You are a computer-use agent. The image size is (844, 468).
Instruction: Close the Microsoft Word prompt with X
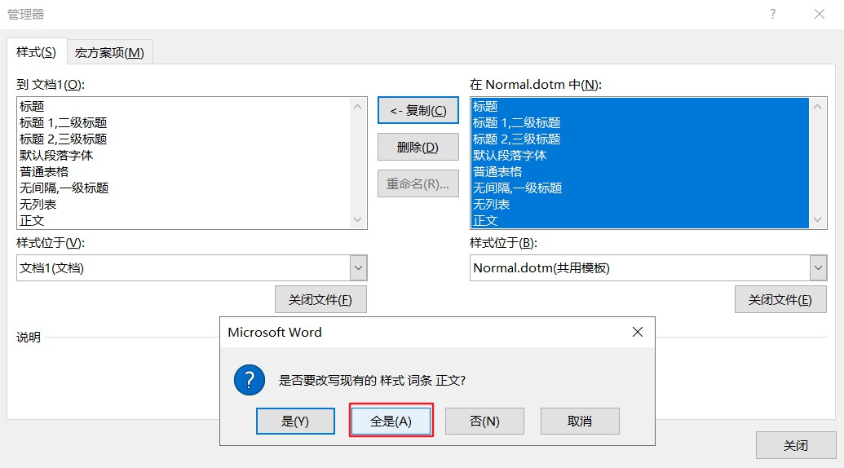[x=638, y=332]
